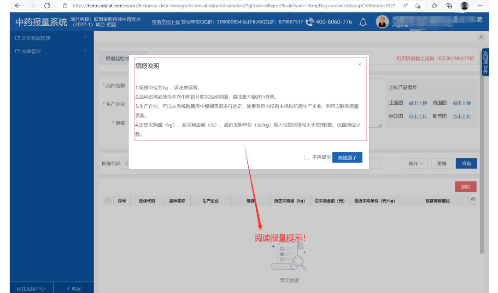The width and height of the screenshot is (498, 293).
Task: Collapse sidebar with 收起 button
Action: (74, 288)
